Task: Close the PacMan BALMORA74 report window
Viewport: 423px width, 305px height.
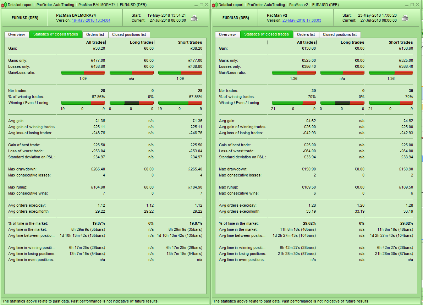Action: [x=207, y=5]
